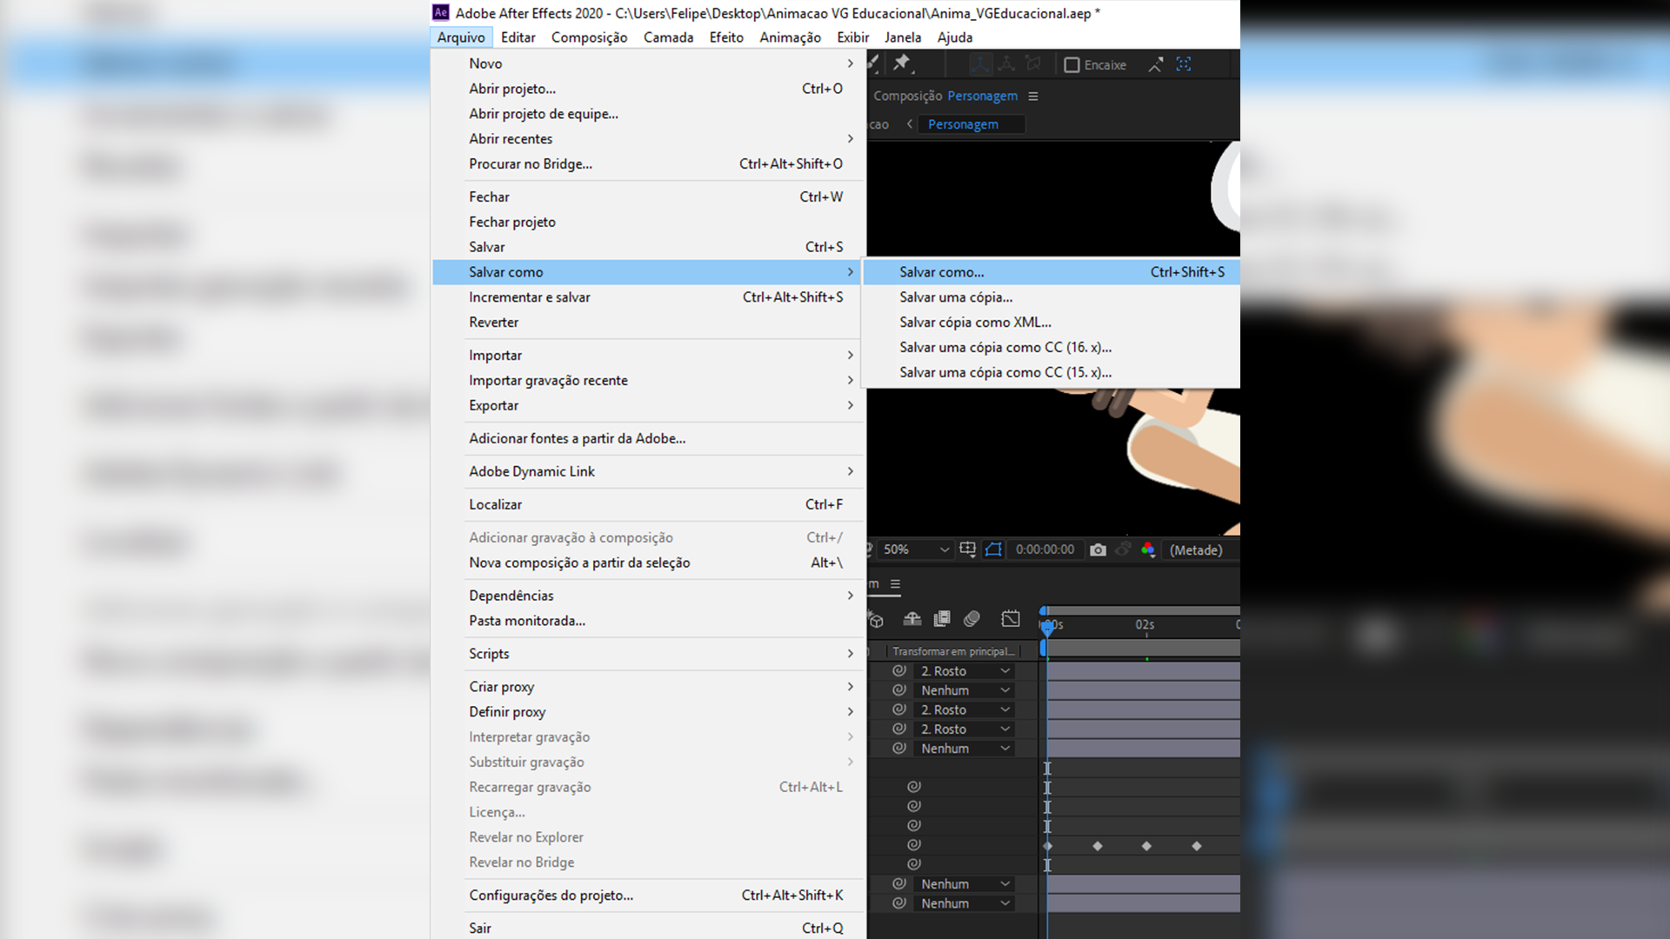Select the local axis mode icon
This screenshot has height=939, width=1670.
(x=980, y=64)
